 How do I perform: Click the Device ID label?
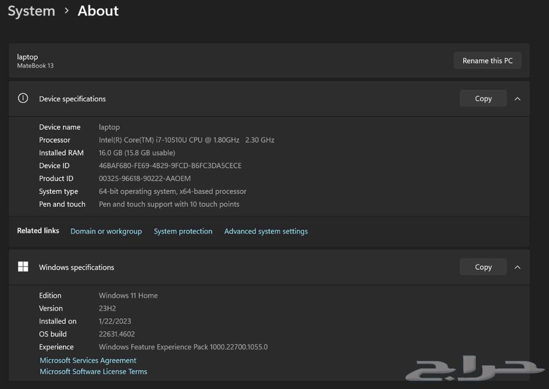54,166
